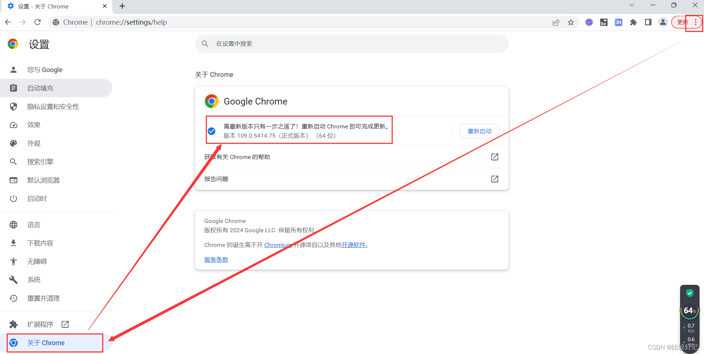Share this page via the share icon
The image size is (704, 354).
[556, 22]
